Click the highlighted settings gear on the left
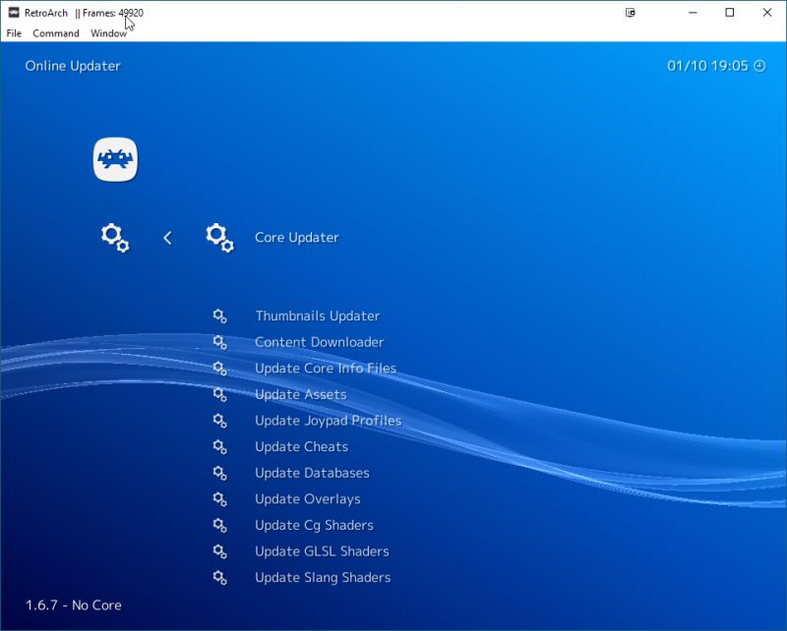Image resolution: width=787 pixels, height=631 pixels. pos(113,237)
